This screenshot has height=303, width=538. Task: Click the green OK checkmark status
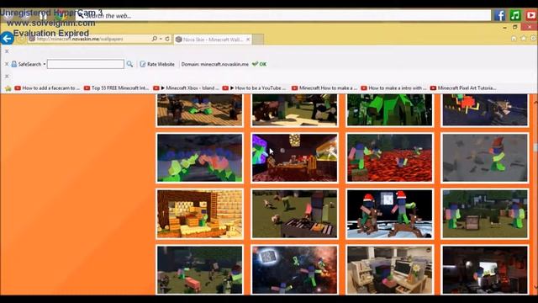(259, 64)
